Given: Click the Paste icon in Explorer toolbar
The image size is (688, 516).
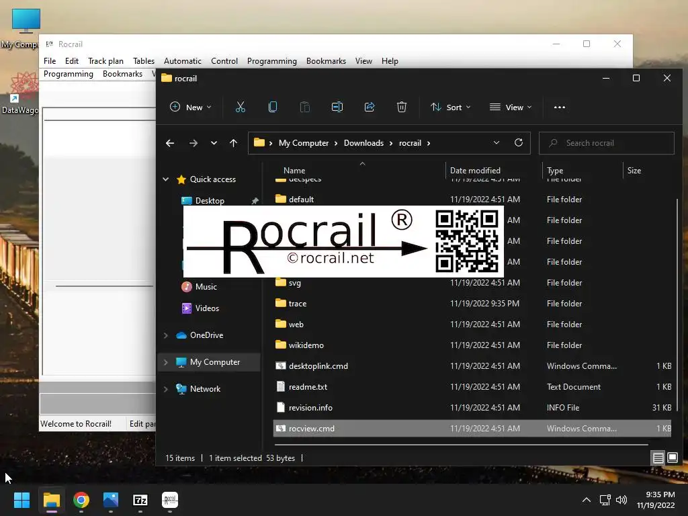Looking at the screenshot, I should tap(305, 107).
